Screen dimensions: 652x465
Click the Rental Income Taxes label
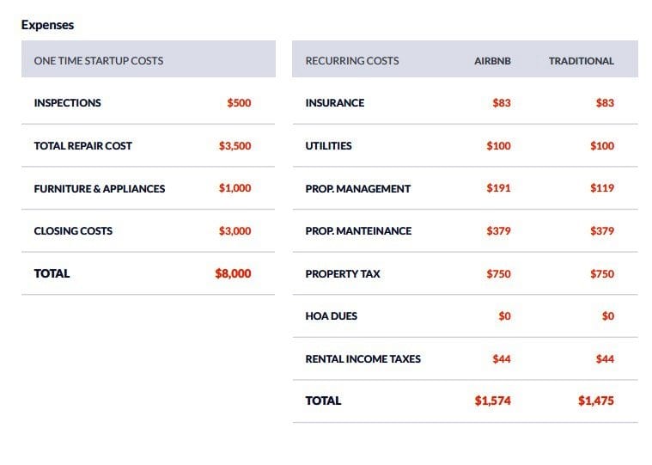click(363, 359)
